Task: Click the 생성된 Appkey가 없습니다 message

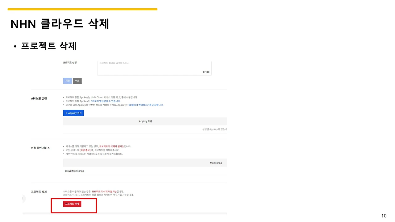Action: pos(214,129)
